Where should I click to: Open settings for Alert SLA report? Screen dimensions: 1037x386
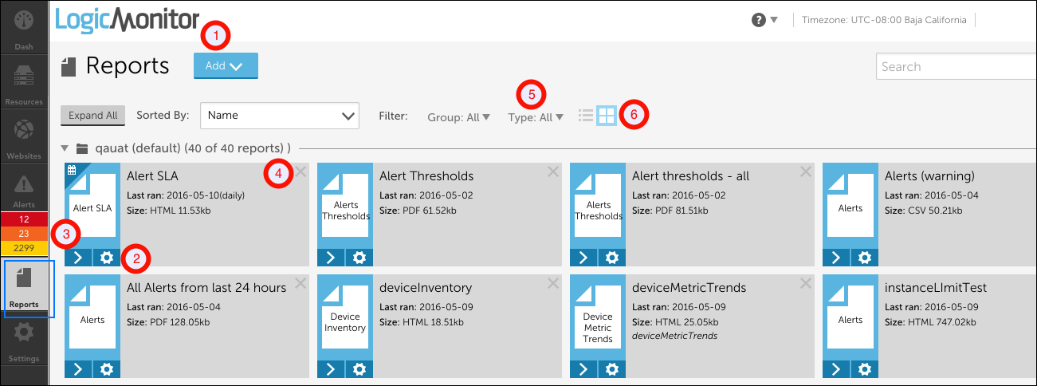[x=107, y=257]
